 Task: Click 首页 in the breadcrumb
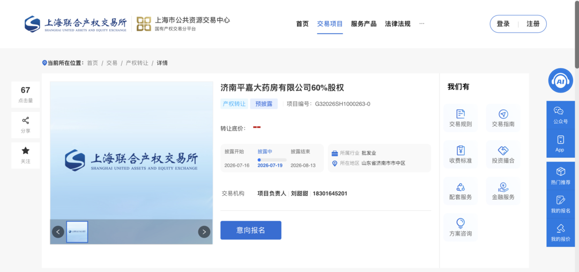92,63
